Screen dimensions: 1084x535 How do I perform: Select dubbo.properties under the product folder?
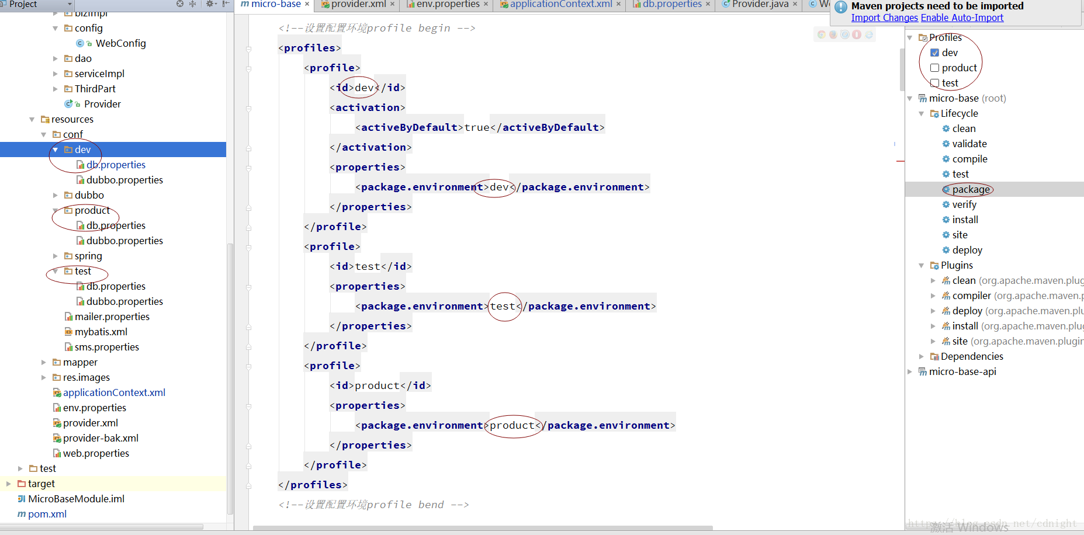124,241
